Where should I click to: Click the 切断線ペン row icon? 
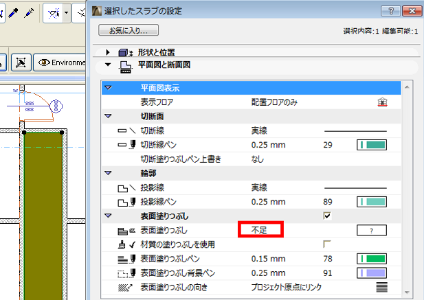[x=126, y=145]
